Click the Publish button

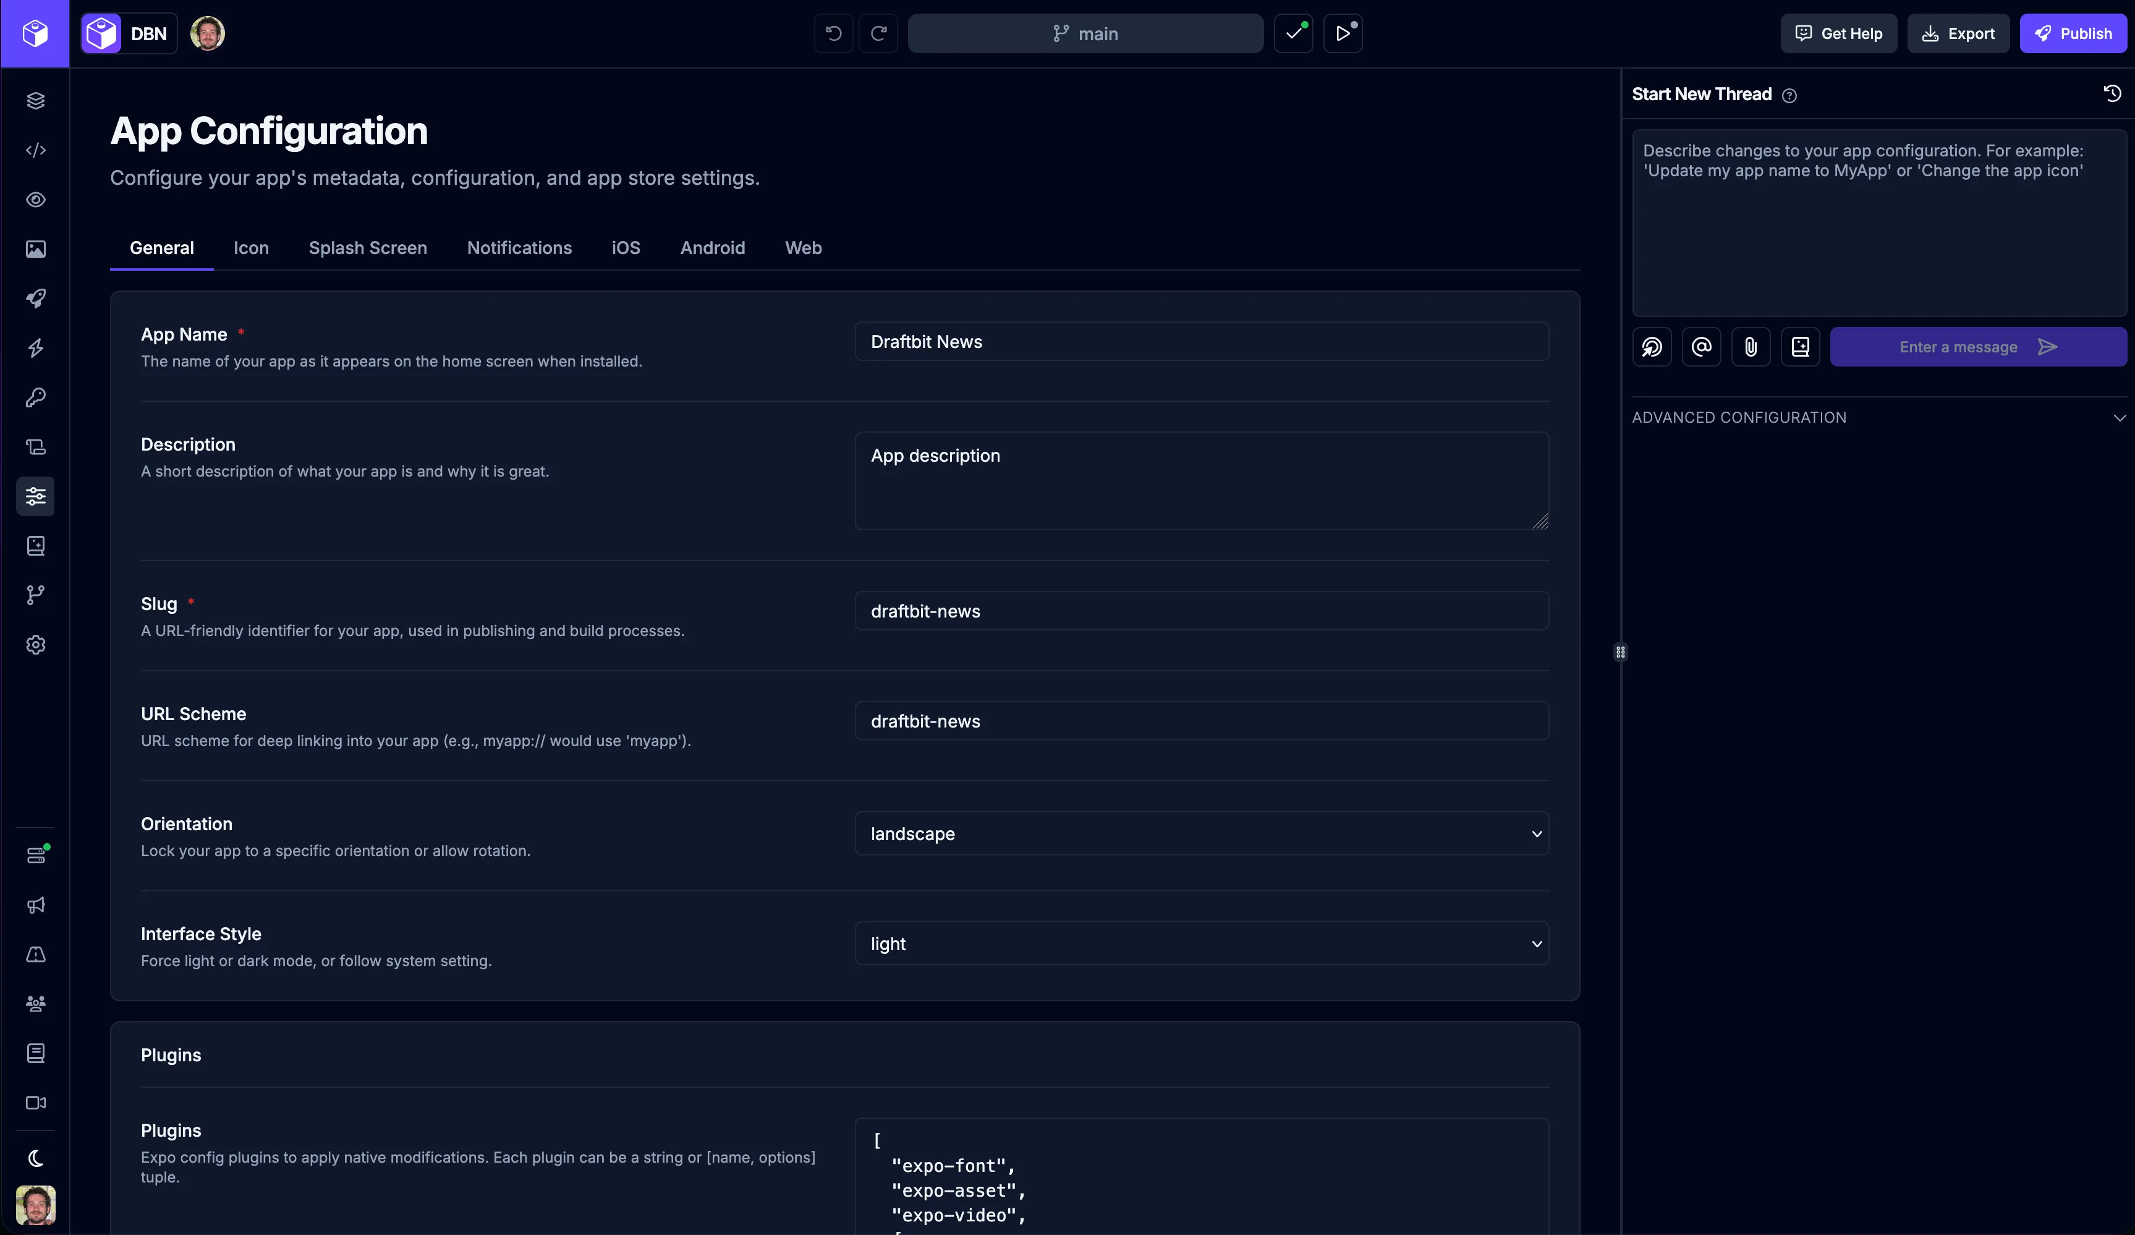click(x=2073, y=34)
